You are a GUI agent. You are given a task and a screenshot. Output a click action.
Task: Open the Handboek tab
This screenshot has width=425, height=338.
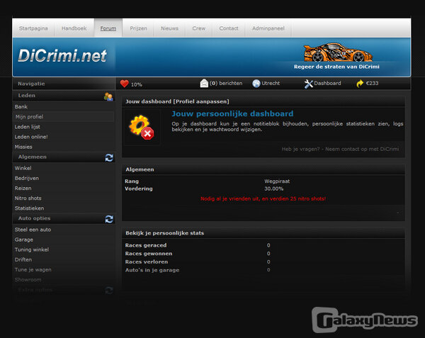click(x=74, y=28)
